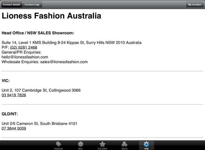
Task: Call head office number (02) 9281 2468
Action: 24,47
